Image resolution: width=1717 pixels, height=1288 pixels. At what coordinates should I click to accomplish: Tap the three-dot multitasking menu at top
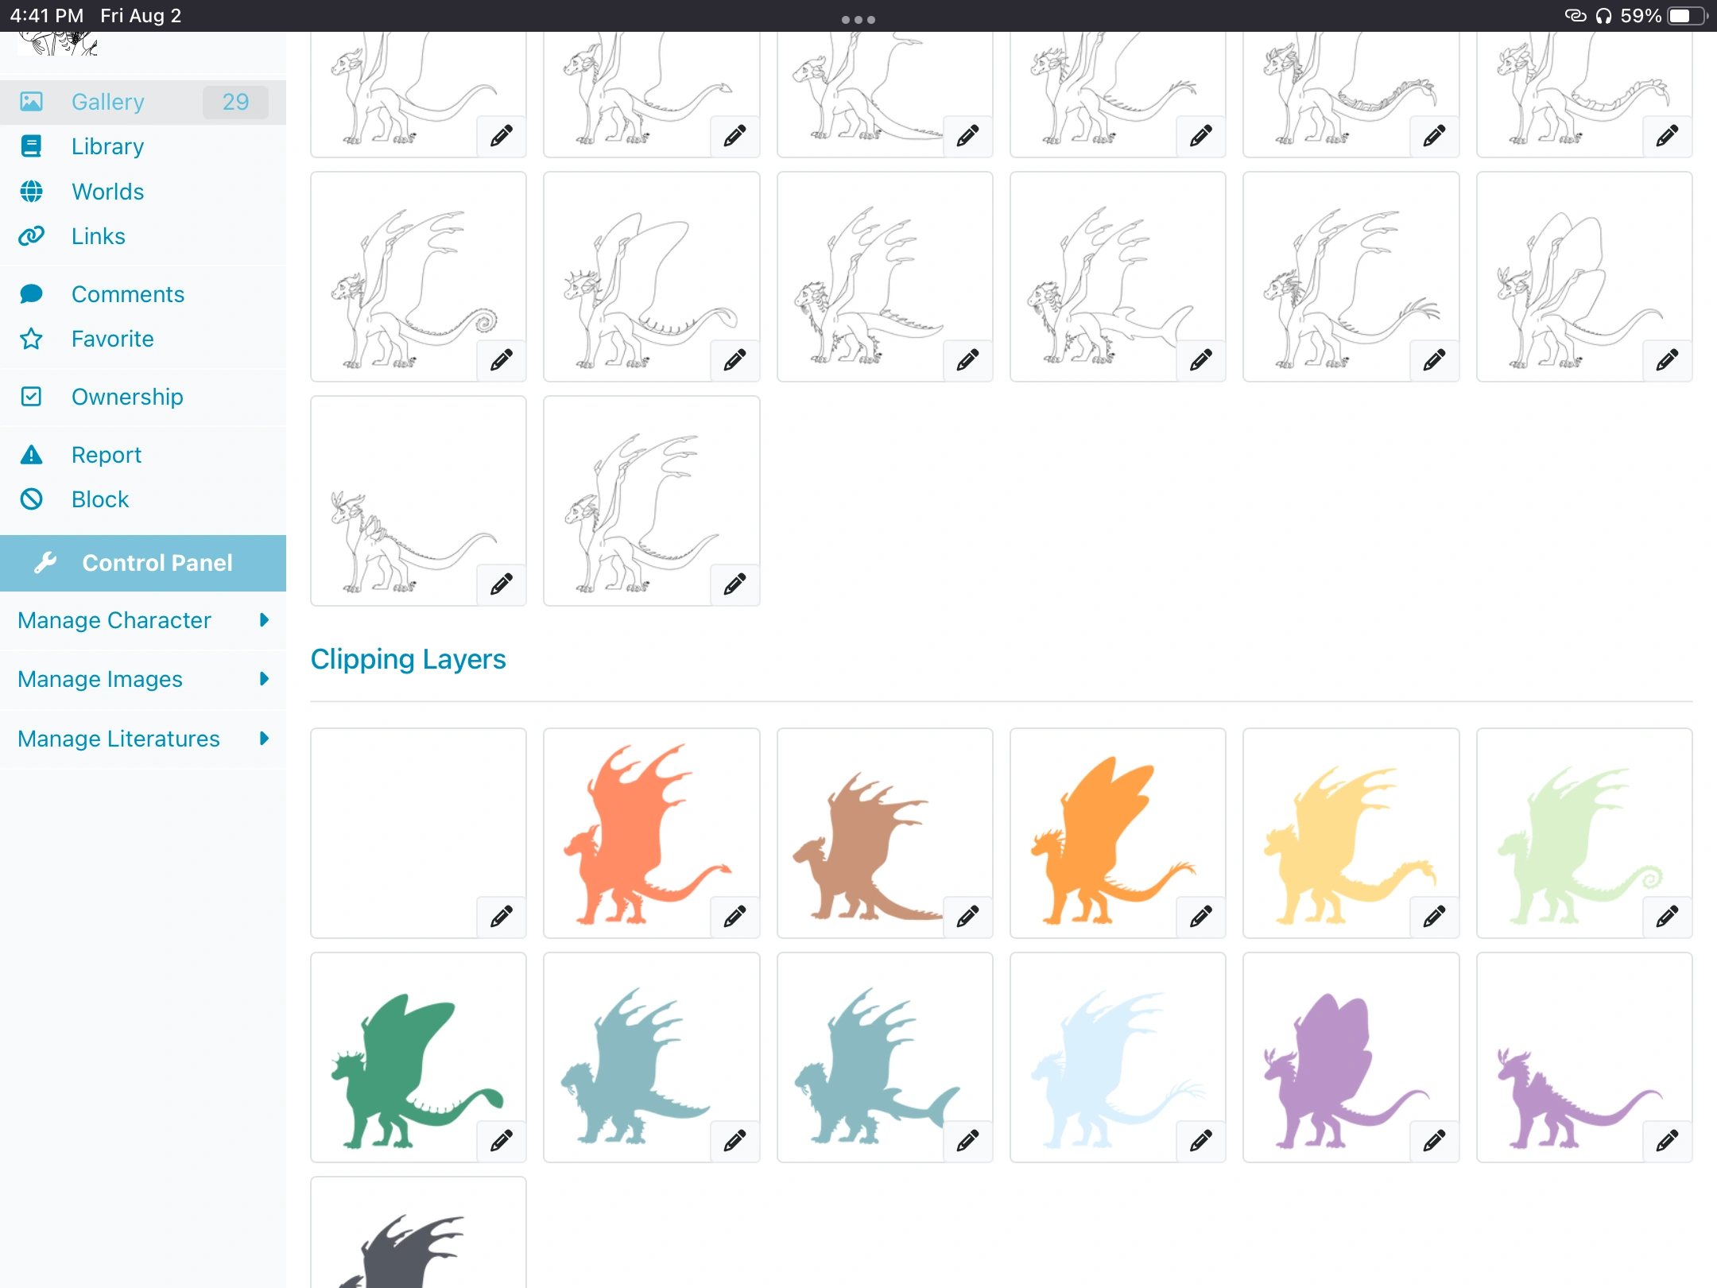(858, 19)
